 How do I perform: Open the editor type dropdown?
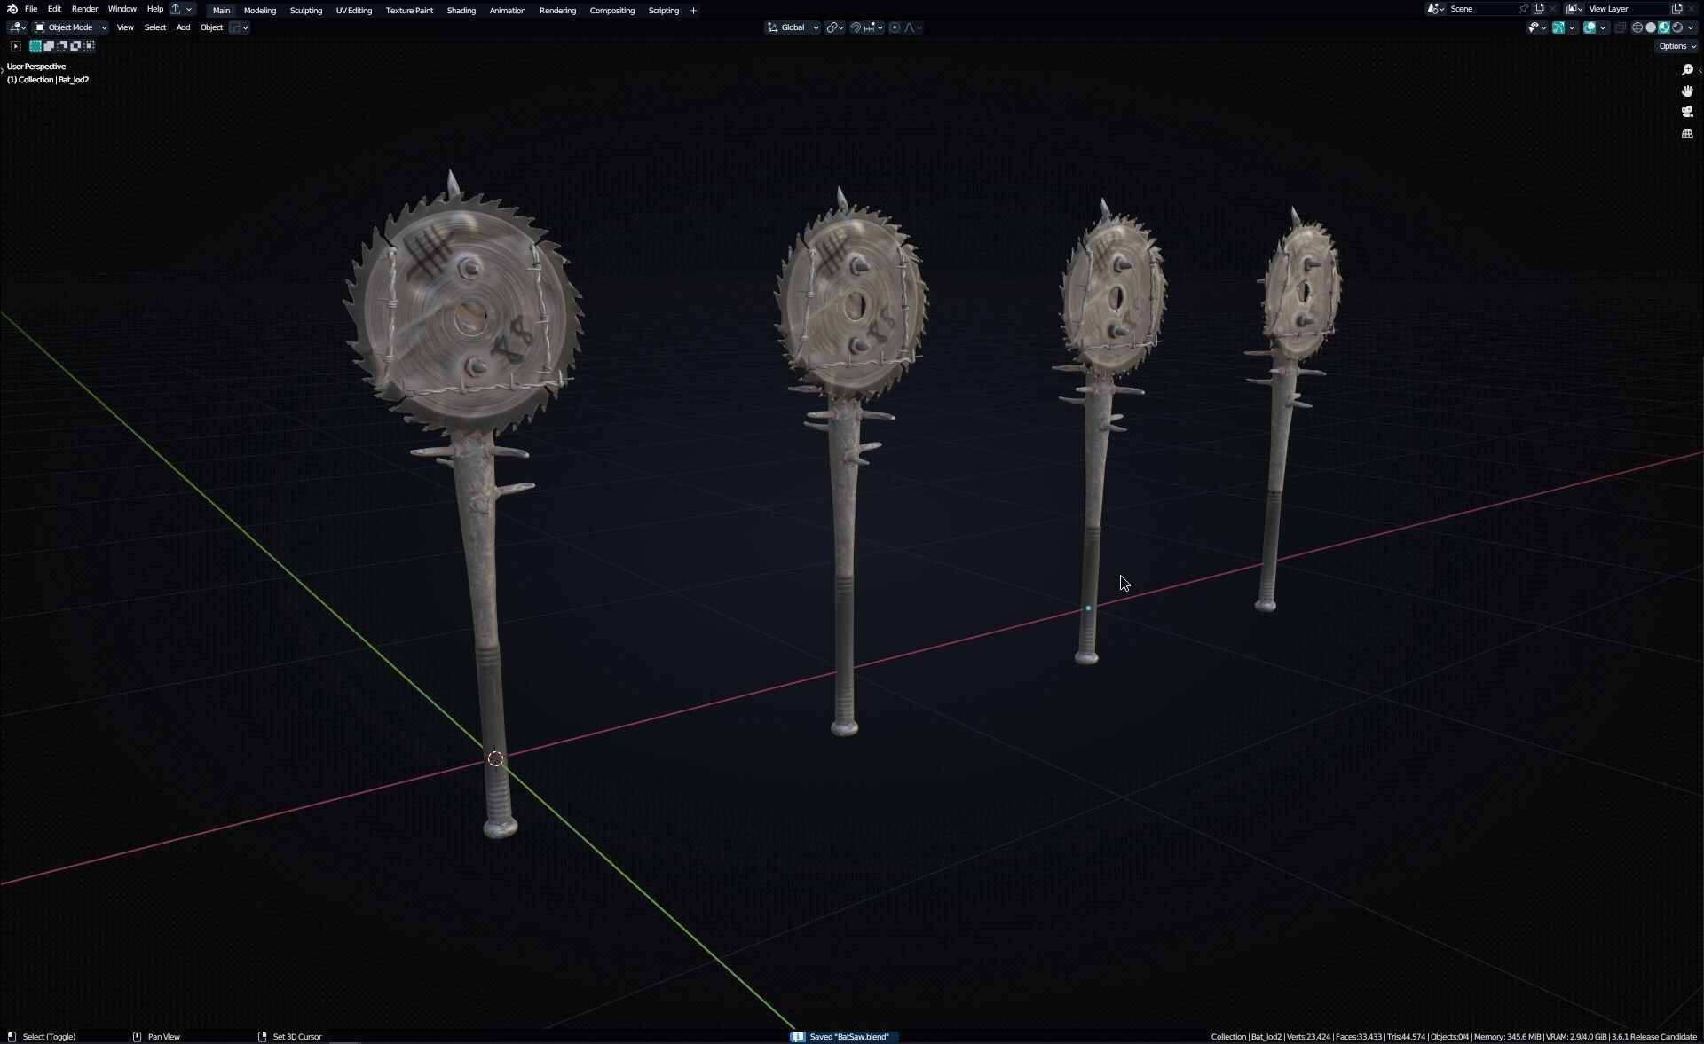pyautogui.click(x=18, y=27)
